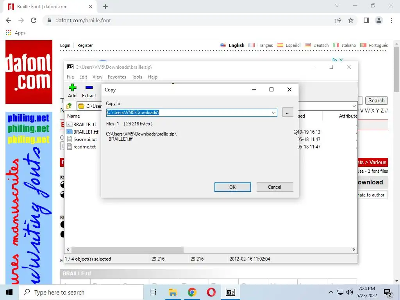Select the readme.txt file icon

(69, 147)
